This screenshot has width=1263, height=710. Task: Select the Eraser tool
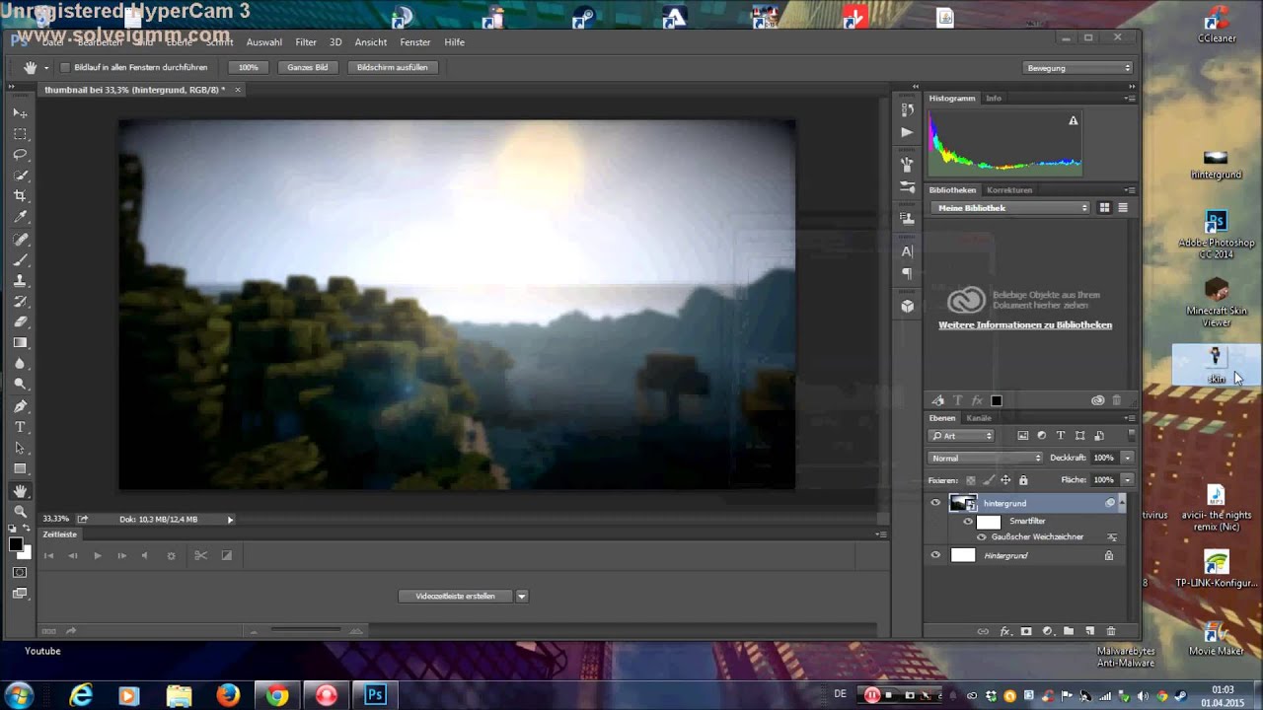[20, 321]
